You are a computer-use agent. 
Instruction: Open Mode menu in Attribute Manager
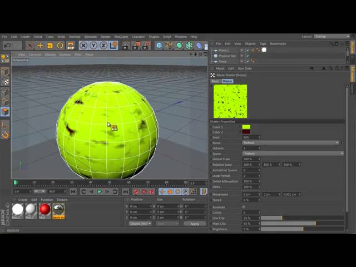click(220, 68)
